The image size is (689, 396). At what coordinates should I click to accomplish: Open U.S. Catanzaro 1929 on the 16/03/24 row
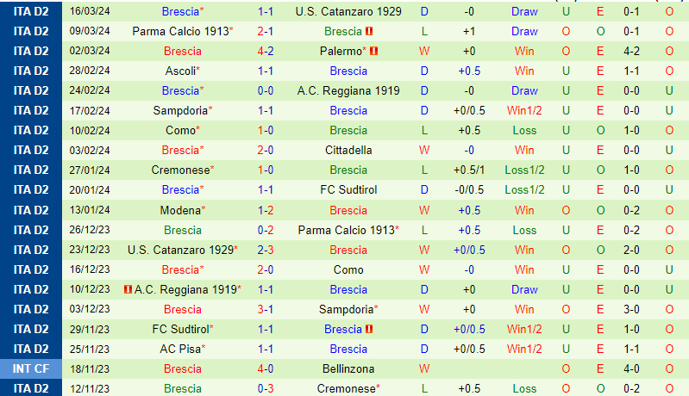(x=348, y=11)
